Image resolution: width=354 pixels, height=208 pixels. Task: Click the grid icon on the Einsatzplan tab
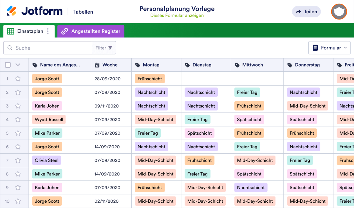coord(10,31)
